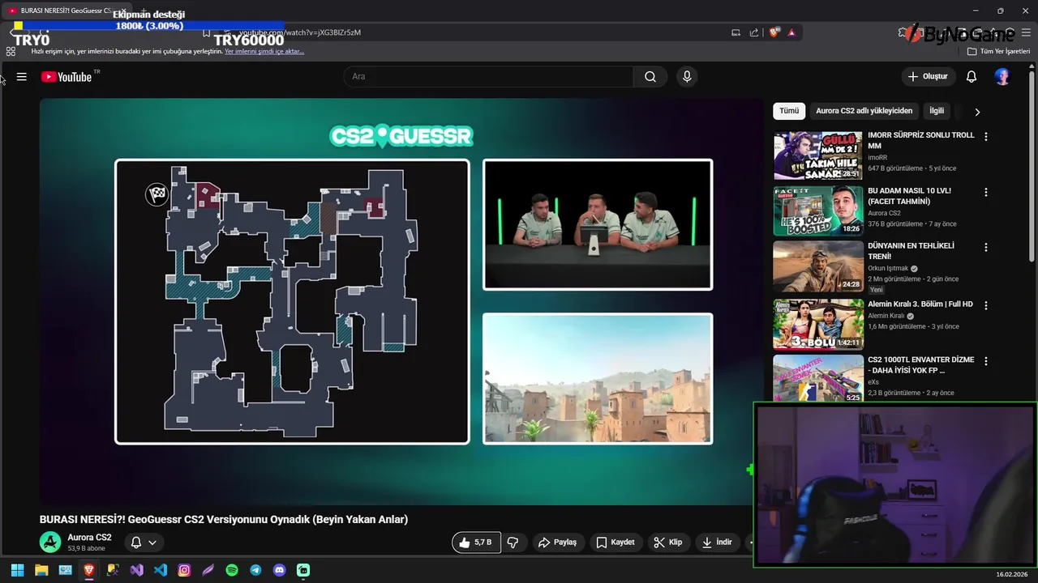The width and height of the screenshot is (1038, 583).
Task: Open the browser apps grid icon
Action: 11,51
